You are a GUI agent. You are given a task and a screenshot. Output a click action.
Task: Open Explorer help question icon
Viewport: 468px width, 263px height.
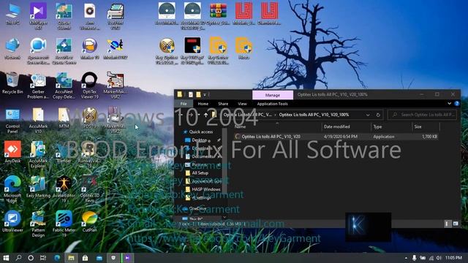(x=456, y=104)
